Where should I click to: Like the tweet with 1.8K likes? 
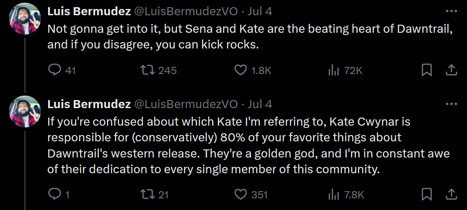[241, 70]
